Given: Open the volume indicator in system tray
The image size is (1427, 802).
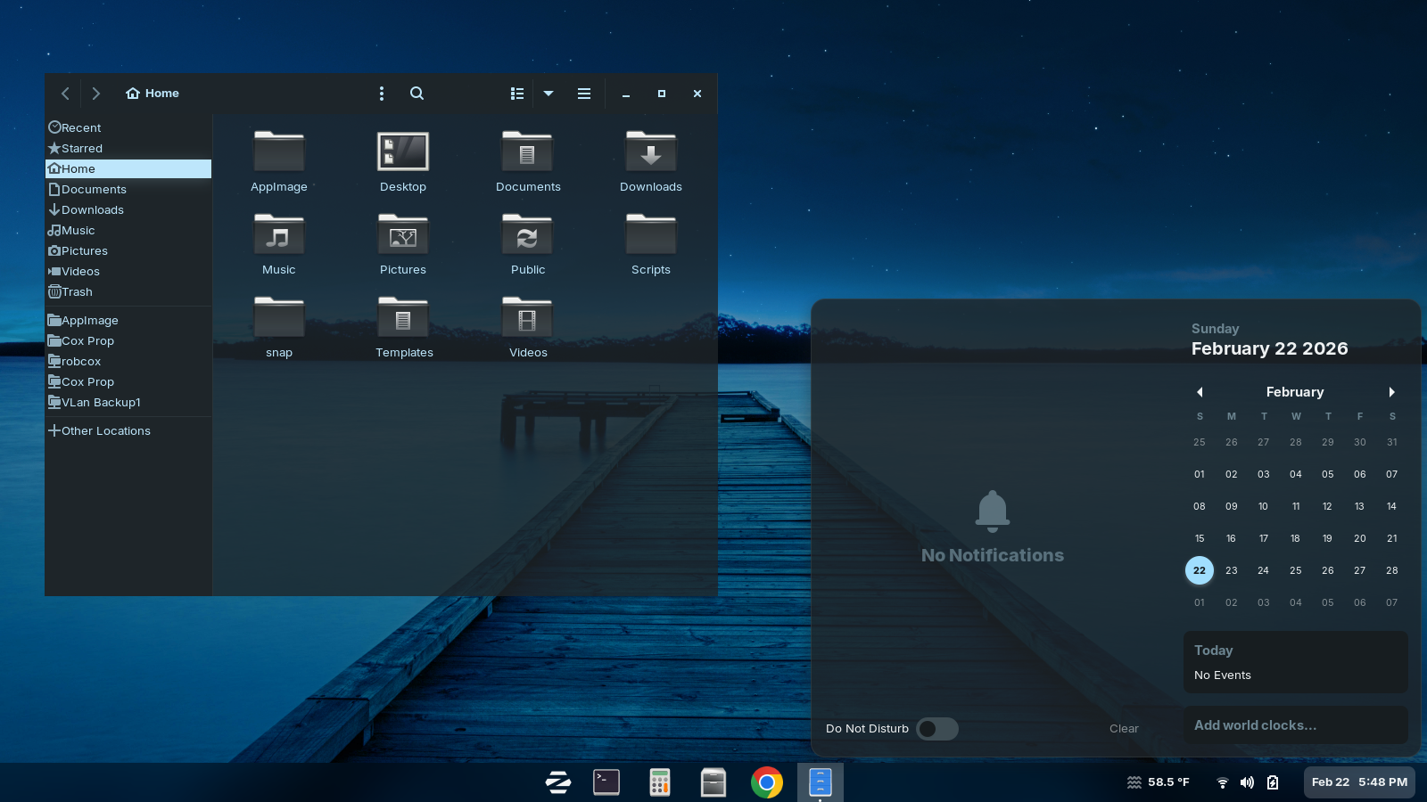Looking at the screenshot, I should [1248, 782].
